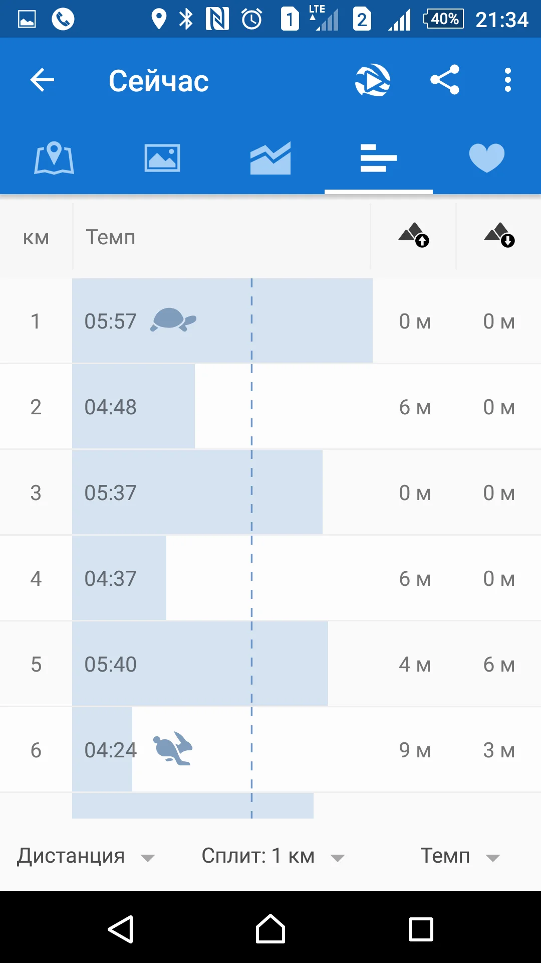Tap the slowest split turtle icon

point(173,320)
